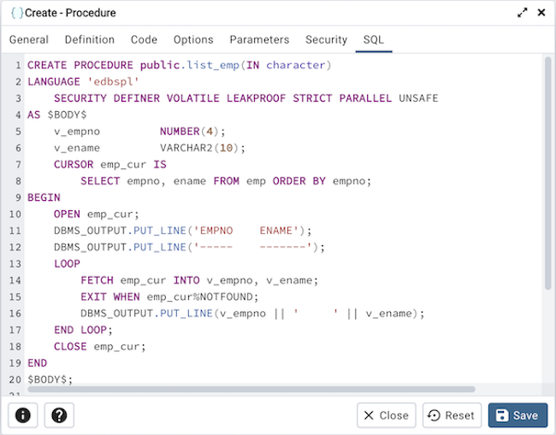Switch to the General tab
Viewport: 556px width, 435px height.
pos(29,39)
